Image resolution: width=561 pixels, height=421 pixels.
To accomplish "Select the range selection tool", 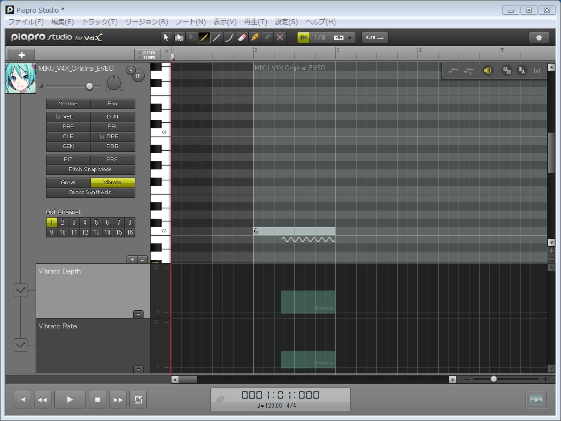I will (179, 37).
